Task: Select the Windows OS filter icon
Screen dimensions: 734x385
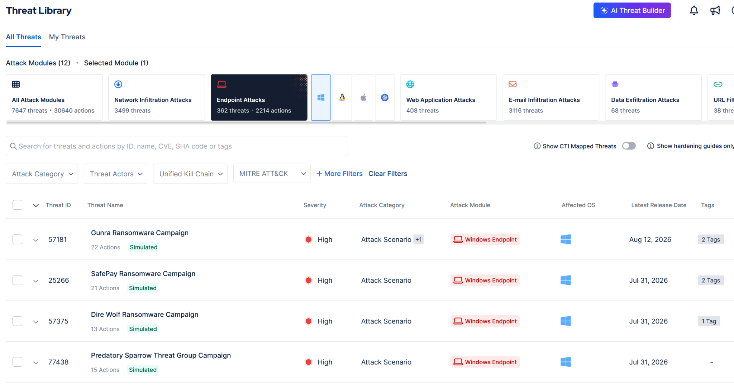Action: pyautogui.click(x=321, y=97)
